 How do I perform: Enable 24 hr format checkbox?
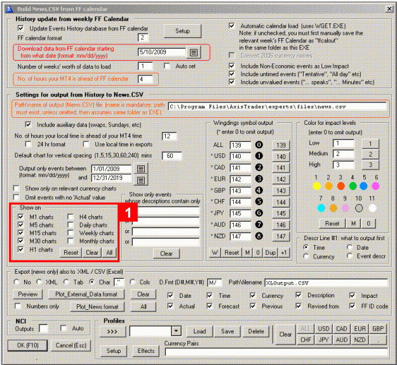[28, 144]
